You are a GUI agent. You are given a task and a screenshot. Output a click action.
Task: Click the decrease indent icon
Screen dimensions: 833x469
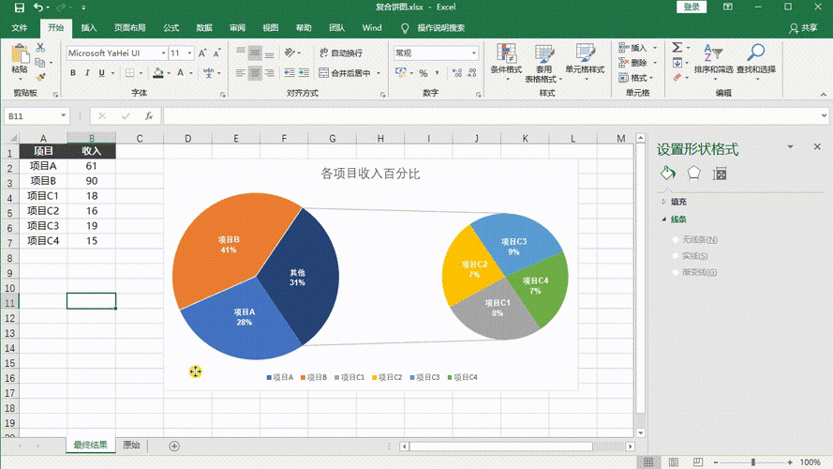290,73
